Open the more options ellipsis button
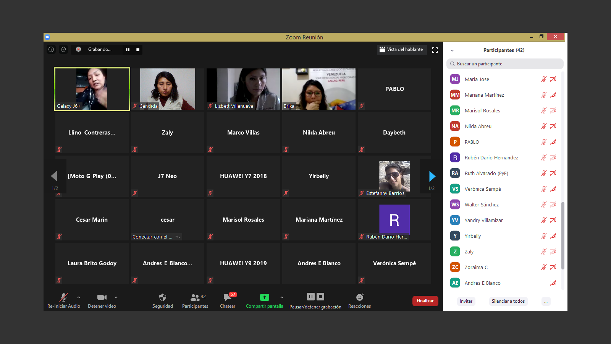 pos(546,301)
